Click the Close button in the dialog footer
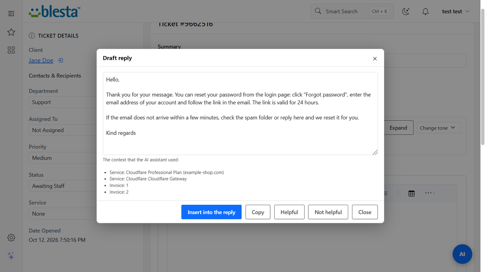The image size is (485, 272). 365,212
